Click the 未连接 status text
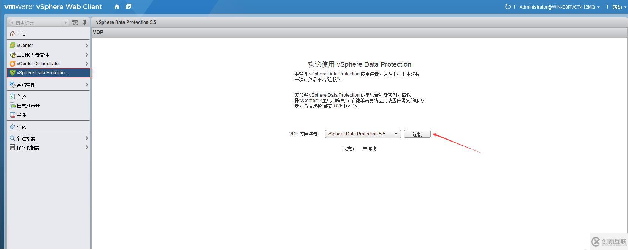The width and height of the screenshot is (628, 250). coord(370,149)
